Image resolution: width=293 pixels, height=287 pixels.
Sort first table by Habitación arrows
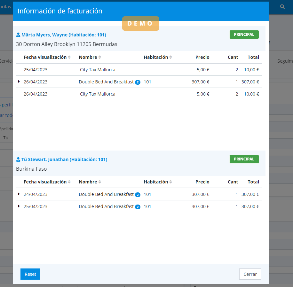tap(170, 57)
